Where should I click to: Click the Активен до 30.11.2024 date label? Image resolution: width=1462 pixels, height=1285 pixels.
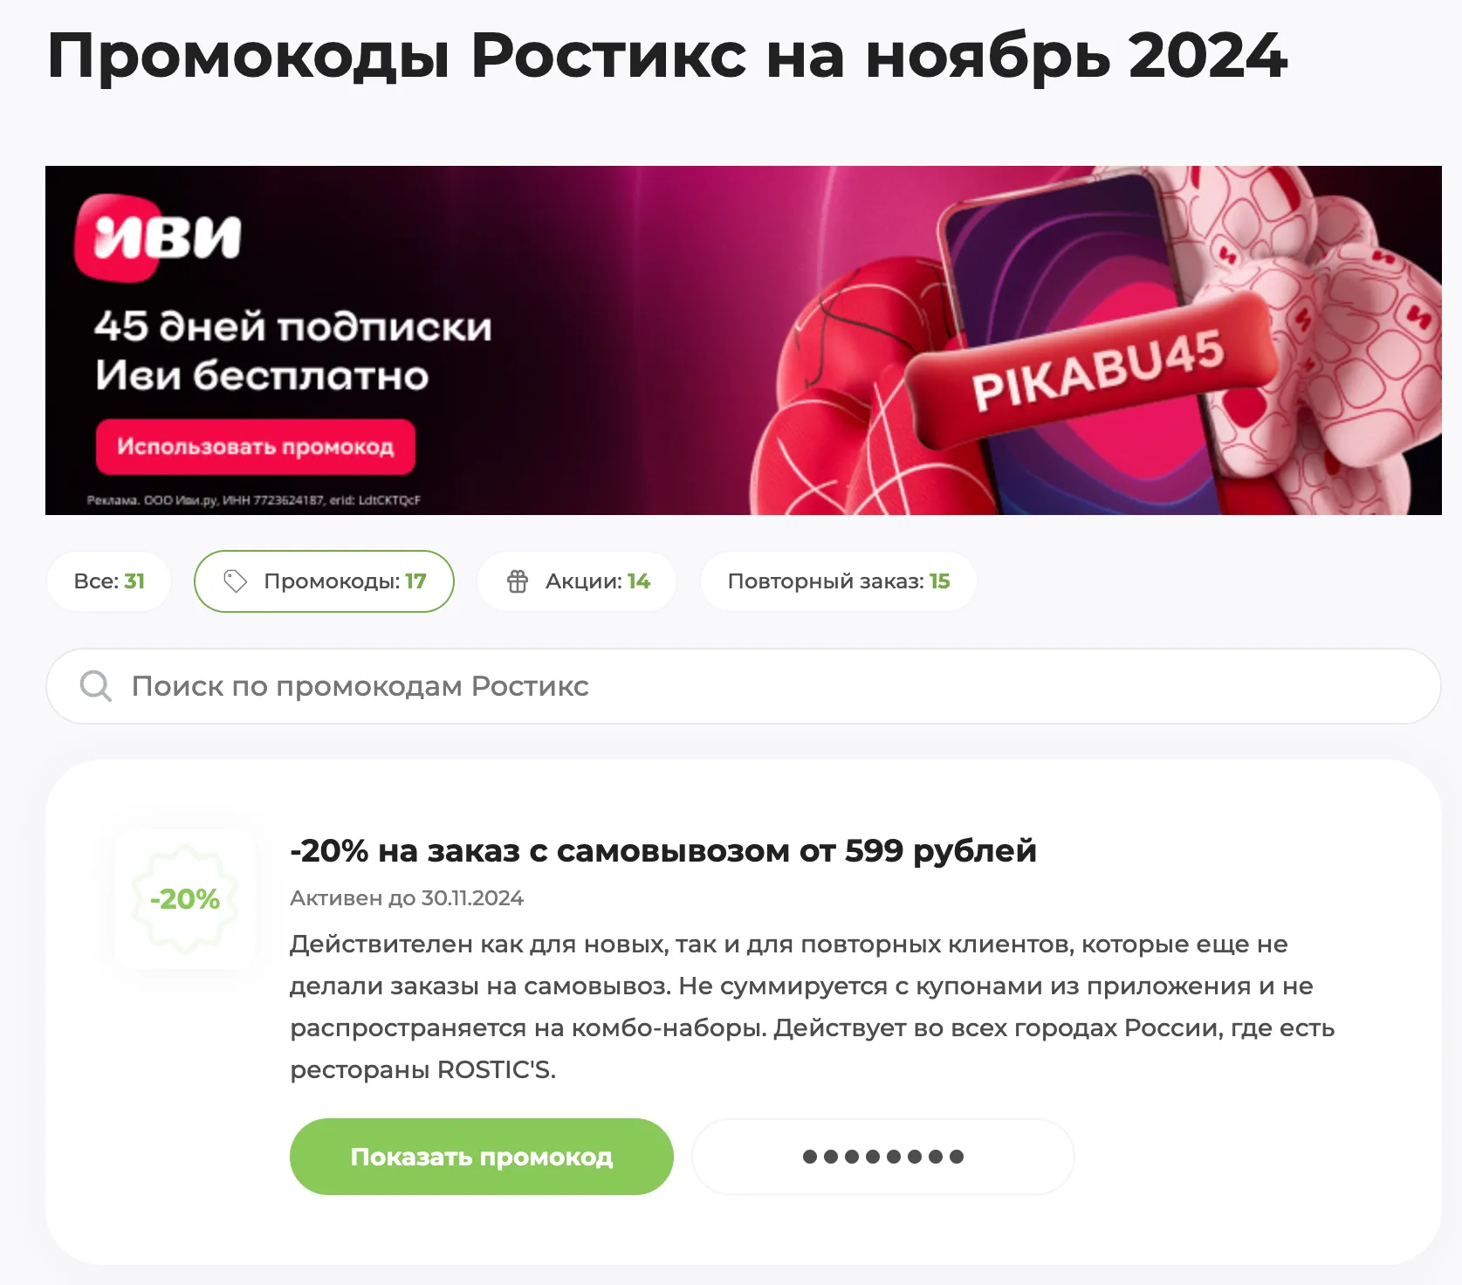407,898
